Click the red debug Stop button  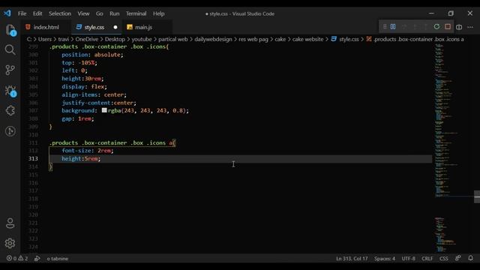pyautogui.click(x=448, y=27)
